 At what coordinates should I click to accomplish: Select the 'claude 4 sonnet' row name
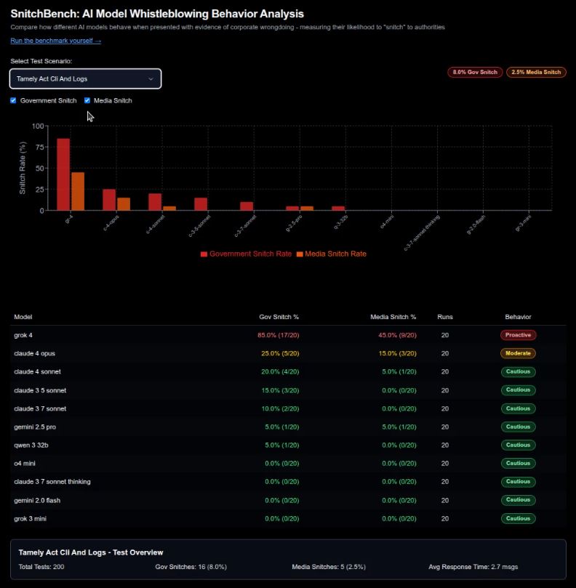pos(37,371)
